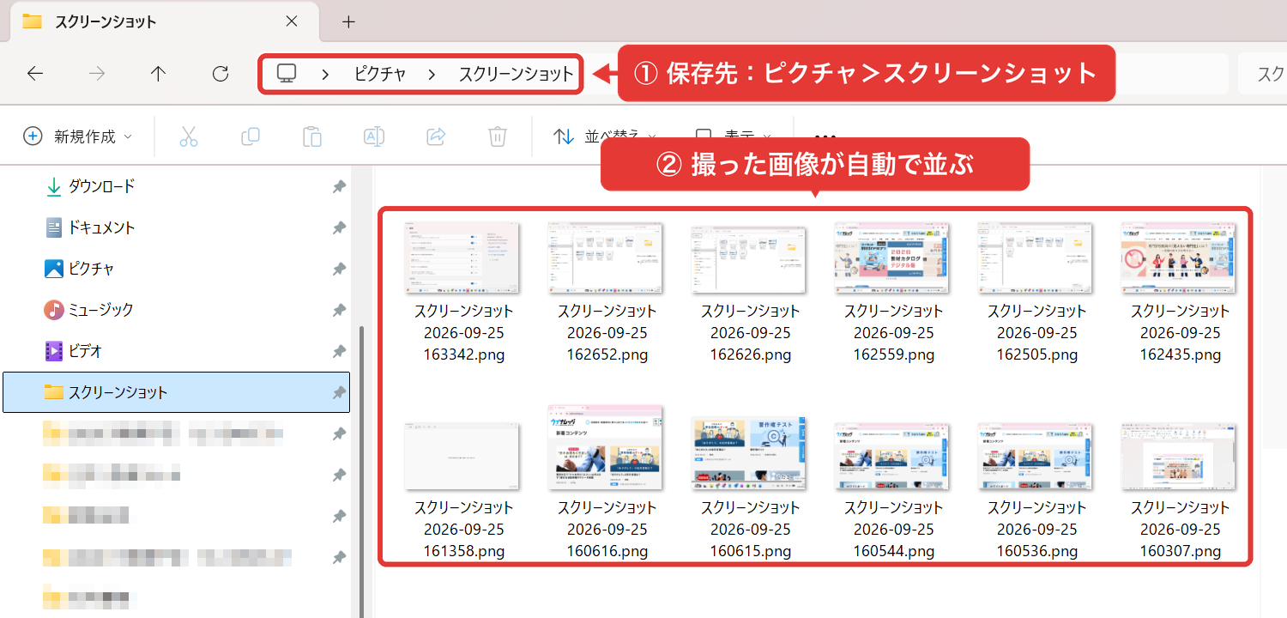Click the Copy icon in toolbar
1287x618 pixels.
click(x=251, y=136)
